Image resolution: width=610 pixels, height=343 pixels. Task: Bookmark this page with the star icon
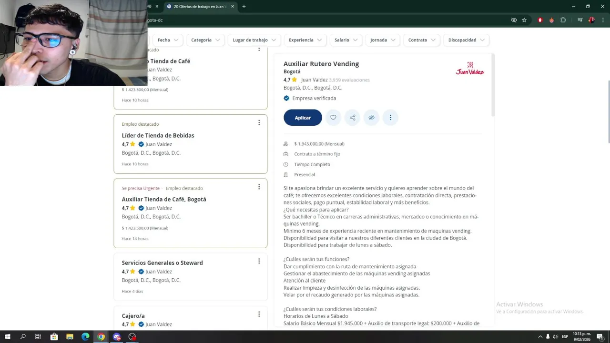point(524,20)
